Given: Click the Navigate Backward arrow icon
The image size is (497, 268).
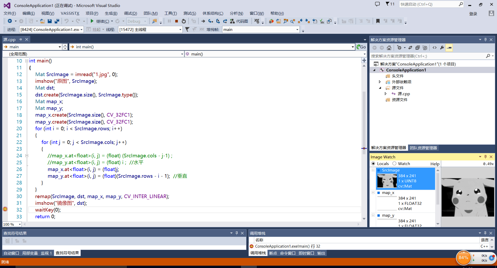Looking at the screenshot, I should pos(10,21).
